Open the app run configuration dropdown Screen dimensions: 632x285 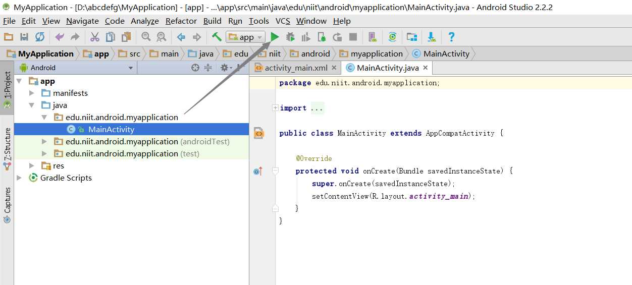246,37
